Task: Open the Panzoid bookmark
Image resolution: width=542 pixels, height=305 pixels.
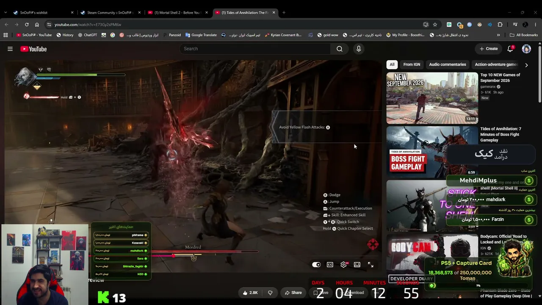Action: click(171, 35)
